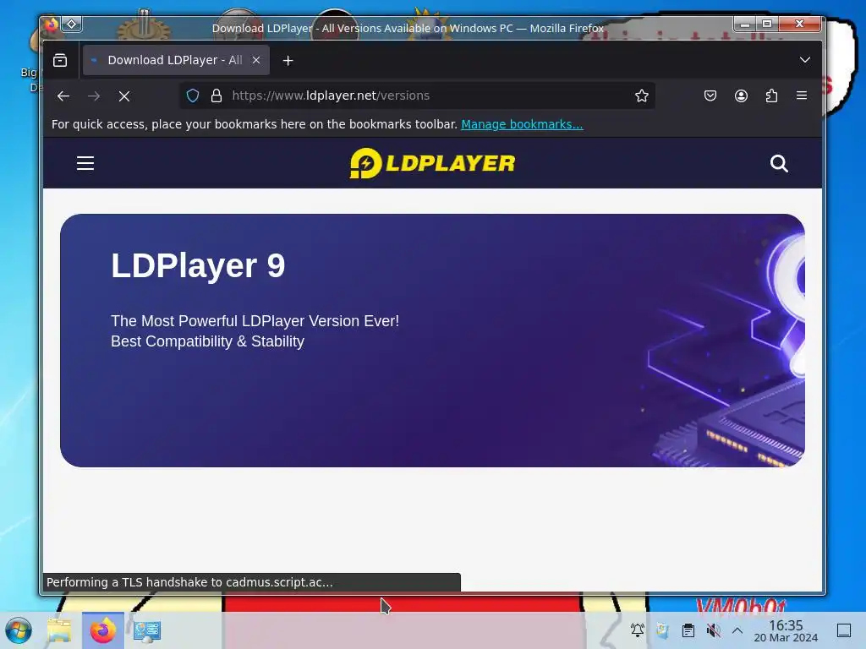The width and height of the screenshot is (866, 649).
Task: Select the Download LDPlayer tab
Action: (x=176, y=60)
